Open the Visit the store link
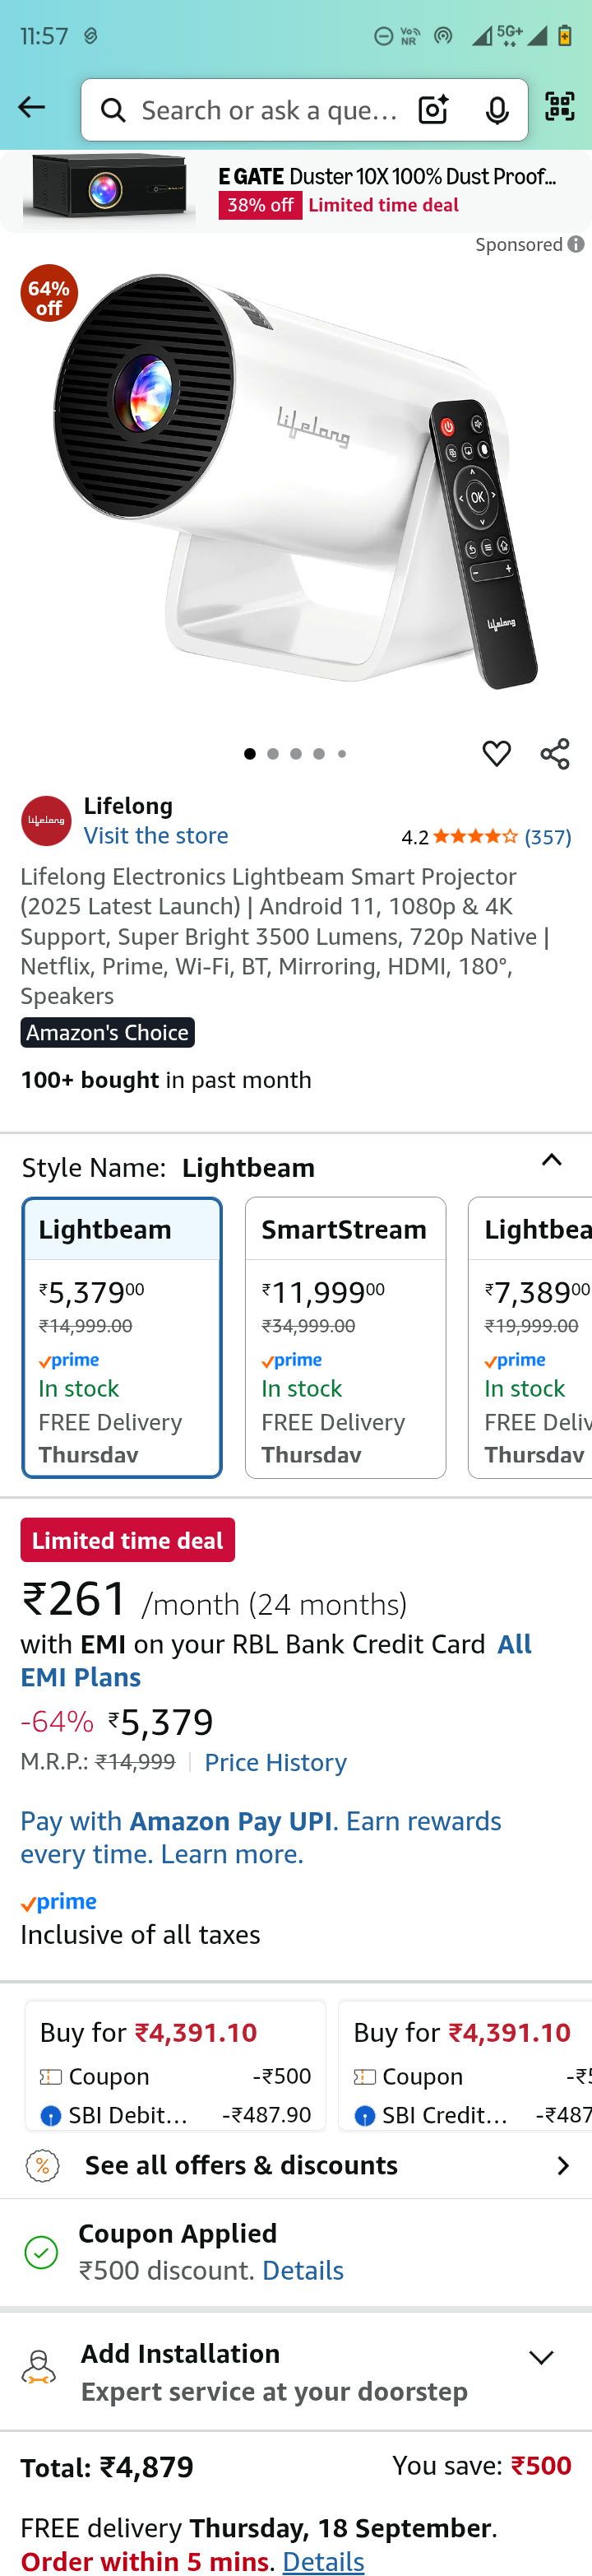Image resolution: width=592 pixels, height=2576 pixels. click(155, 836)
